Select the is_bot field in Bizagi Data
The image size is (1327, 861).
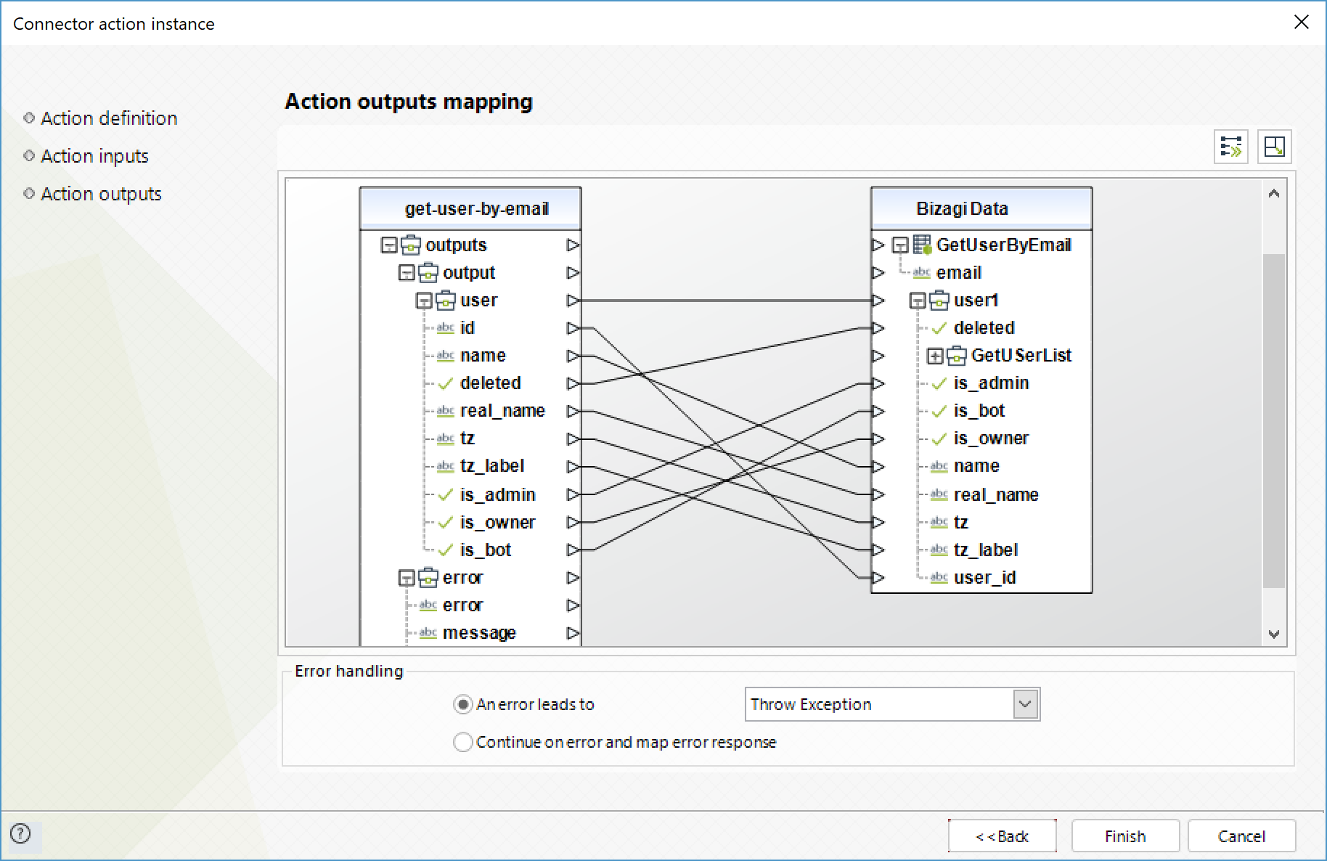tap(979, 411)
